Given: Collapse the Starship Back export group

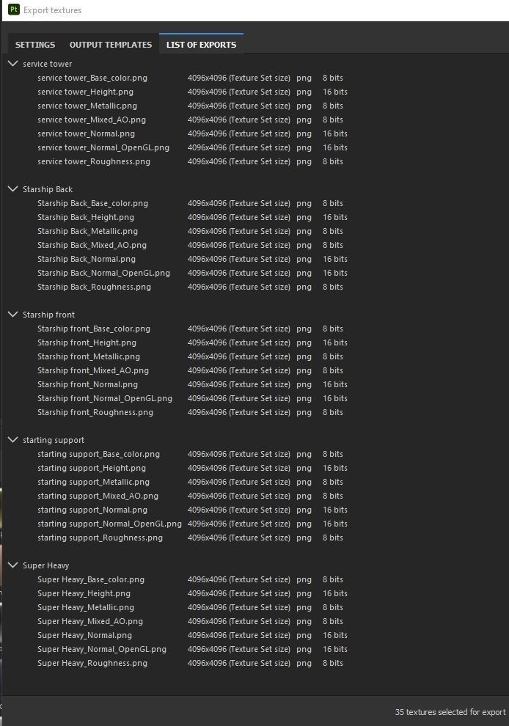Looking at the screenshot, I should coord(12,189).
